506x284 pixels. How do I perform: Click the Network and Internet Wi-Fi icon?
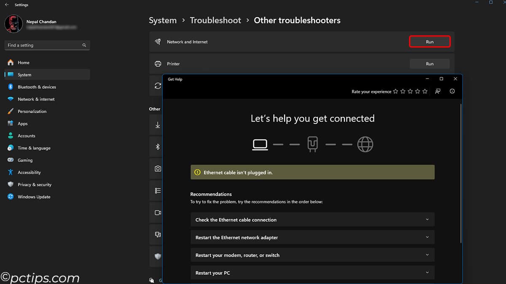click(158, 42)
